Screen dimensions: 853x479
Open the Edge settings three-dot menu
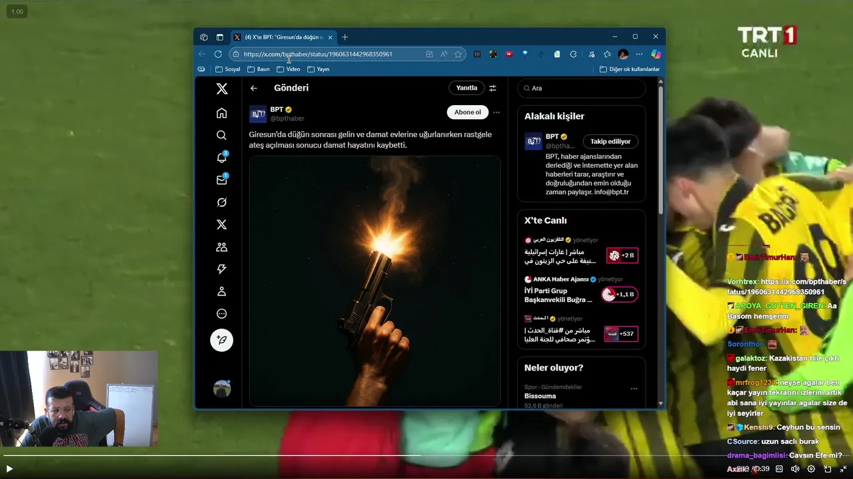(639, 54)
